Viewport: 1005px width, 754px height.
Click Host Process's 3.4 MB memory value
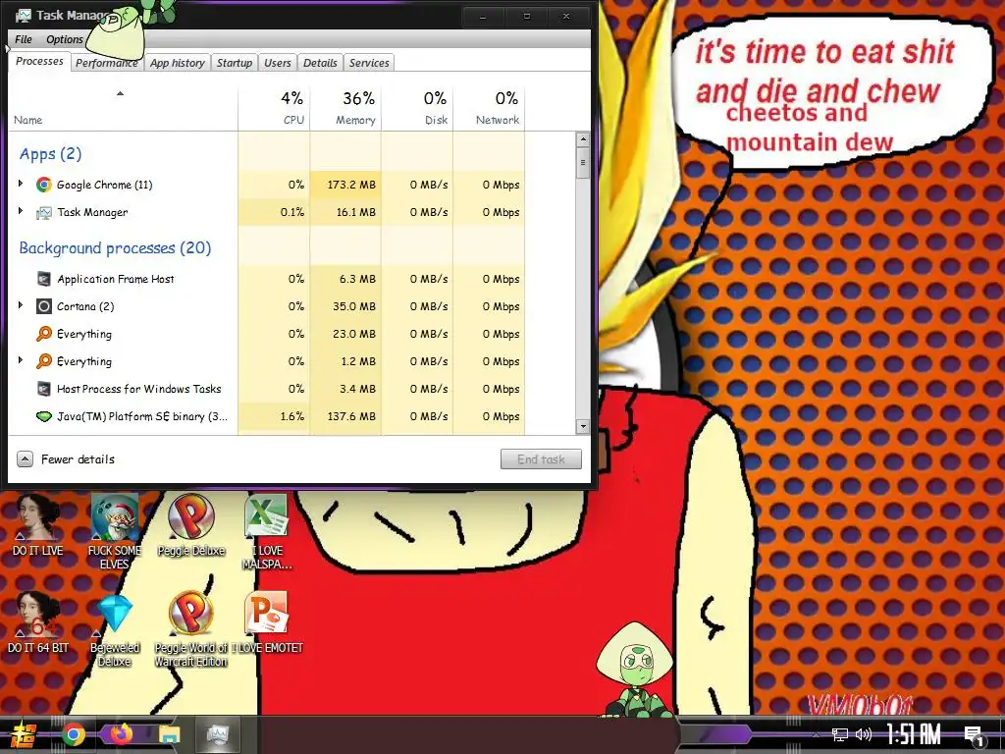[x=357, y=389]
